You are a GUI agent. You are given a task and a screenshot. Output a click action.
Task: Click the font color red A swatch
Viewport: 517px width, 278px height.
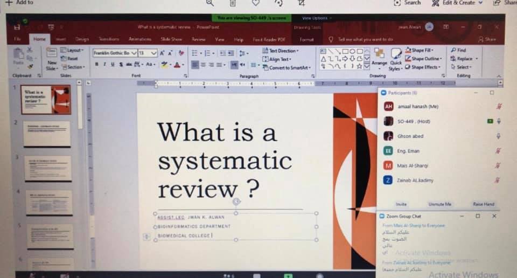(177, 65)
